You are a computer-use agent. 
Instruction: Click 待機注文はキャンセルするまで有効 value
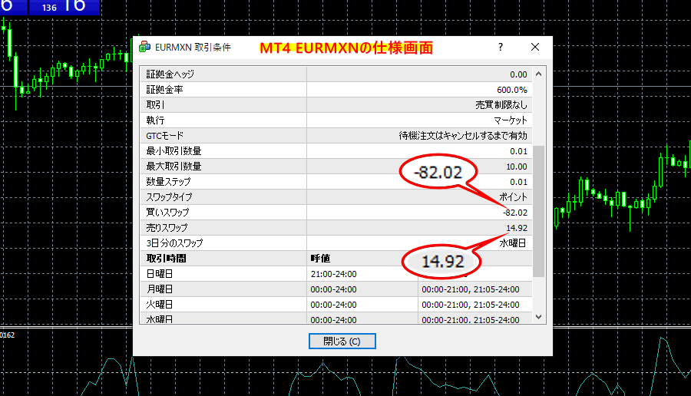(x=463, y=136)
